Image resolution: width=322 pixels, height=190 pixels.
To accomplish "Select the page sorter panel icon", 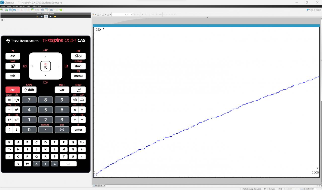I will [x=42, y=17].
